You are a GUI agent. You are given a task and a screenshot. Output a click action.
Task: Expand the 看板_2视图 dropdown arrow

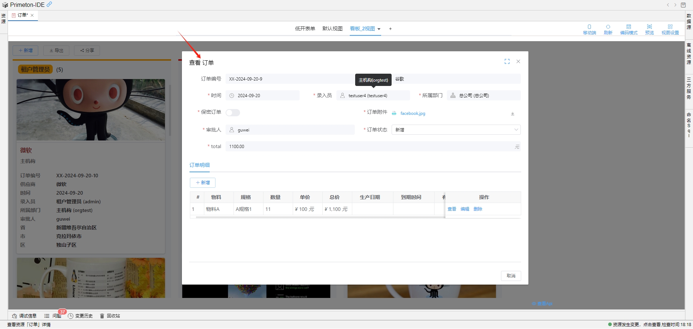(379, 29)
